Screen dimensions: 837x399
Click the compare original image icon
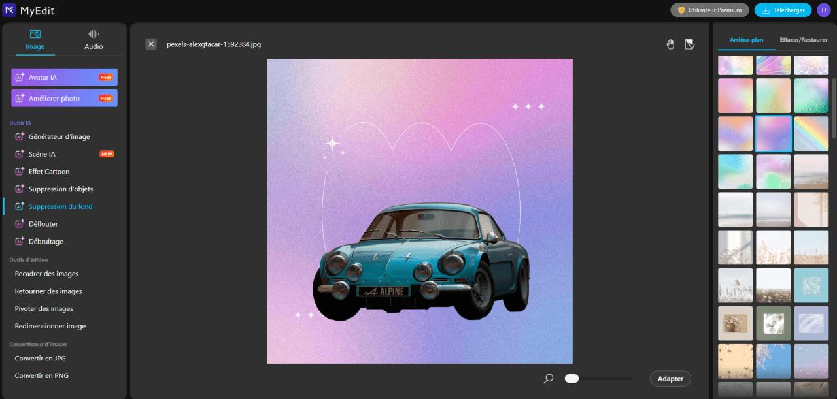click(x=689, y=44)
